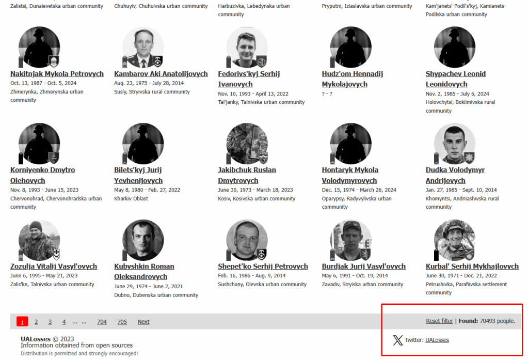Viewport: 528px width, 359px height.
Task: Click Dudka Volodymyr Andrijovych photo
Action: click(x=454, y=144)
